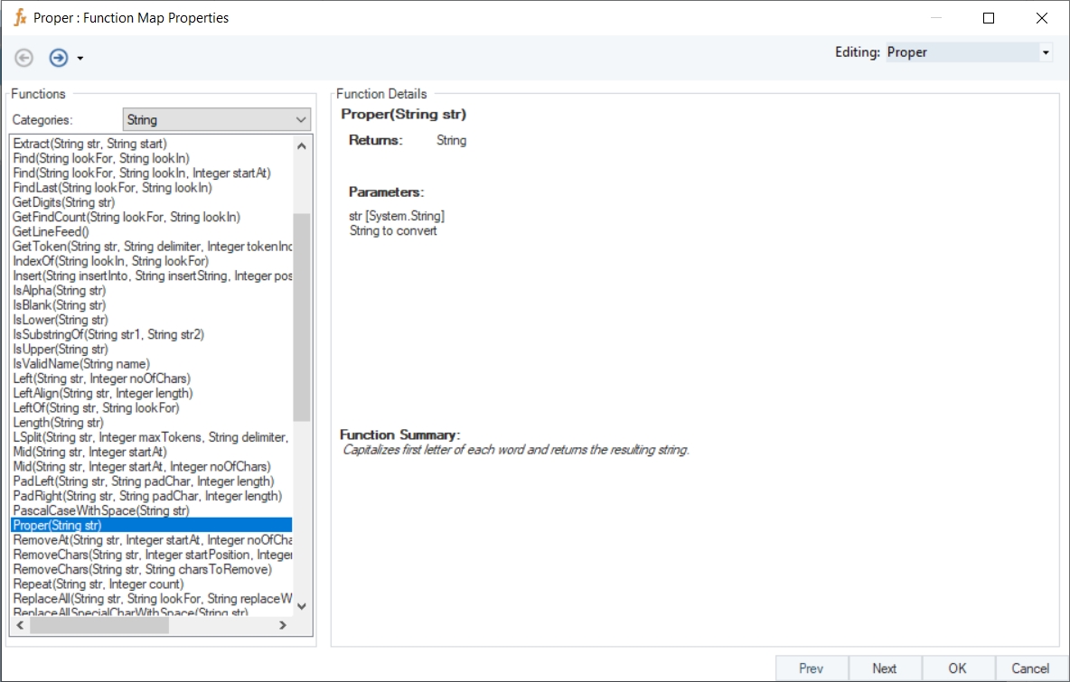Pick the Length(String str) function entry
Viewport: 1070px width, 682px height.
coord(59,423)
